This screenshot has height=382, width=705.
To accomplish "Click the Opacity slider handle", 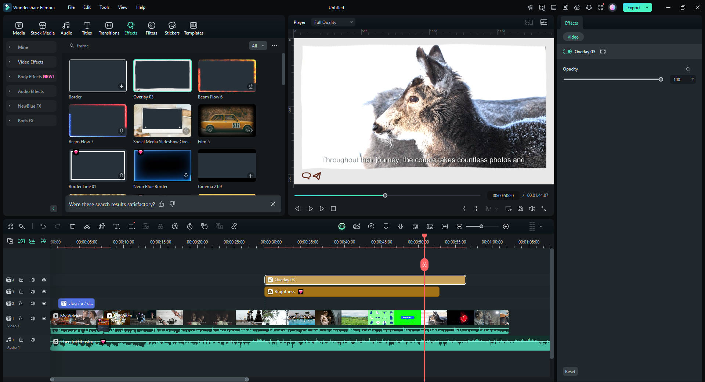I will [x=661, y=79].
